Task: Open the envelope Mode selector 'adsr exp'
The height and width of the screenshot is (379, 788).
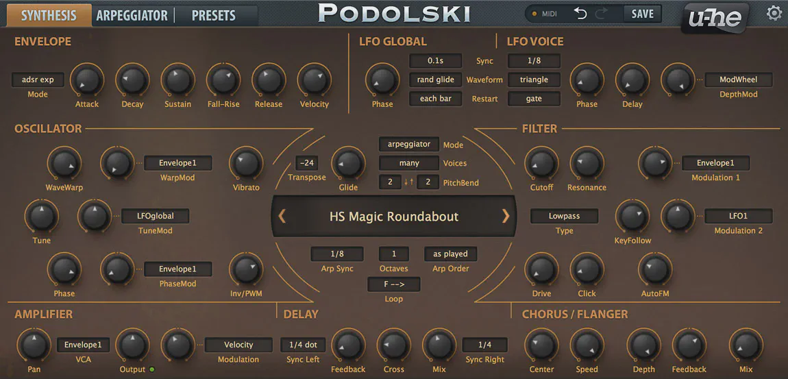Action: [x=38, y=80]
